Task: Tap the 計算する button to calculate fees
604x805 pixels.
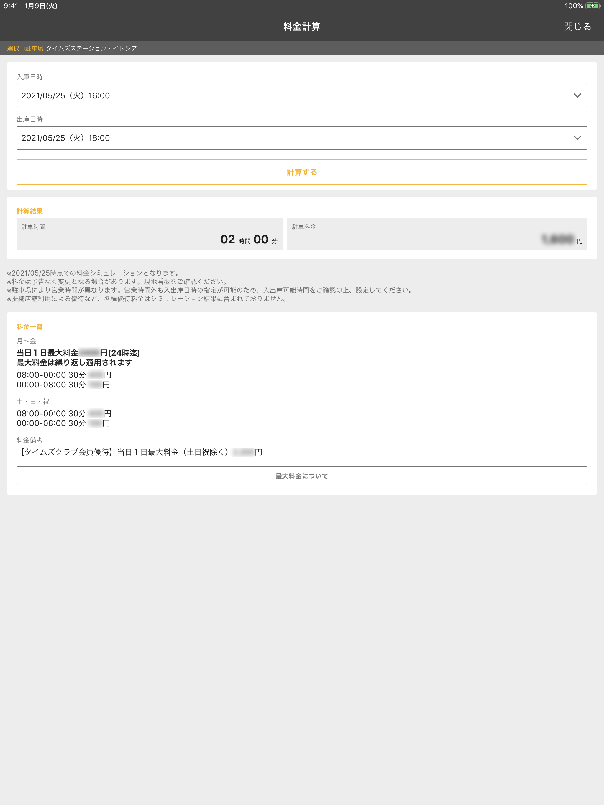Action: (x=302, y=172)
